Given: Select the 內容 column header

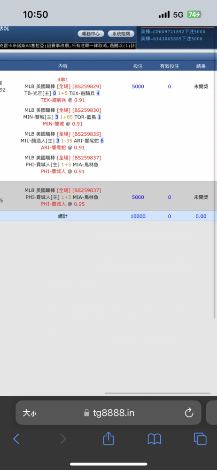Looking at the screenshot, I should [63, 66].
